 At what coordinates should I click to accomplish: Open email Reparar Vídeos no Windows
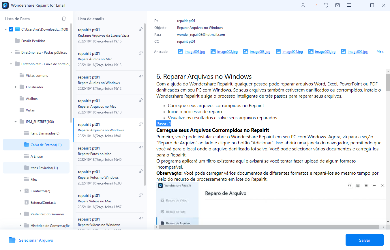click(x=109, y=221)
